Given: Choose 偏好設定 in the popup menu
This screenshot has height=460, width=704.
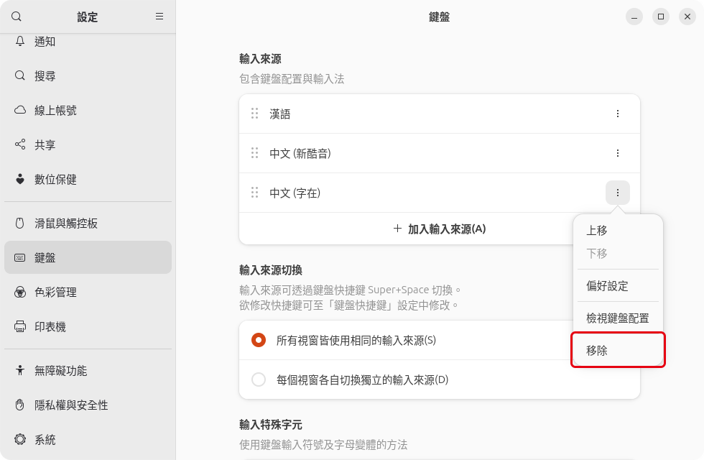Looking at the screenshot, I should click(x=618, y=286).
